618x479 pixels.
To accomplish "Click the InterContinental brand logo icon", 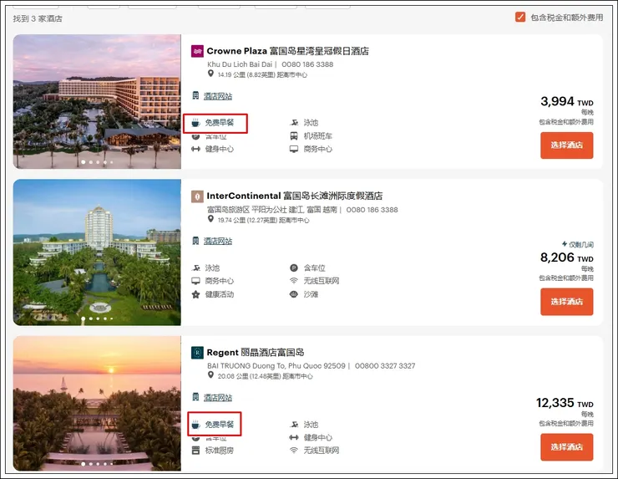I will point(197,196).
